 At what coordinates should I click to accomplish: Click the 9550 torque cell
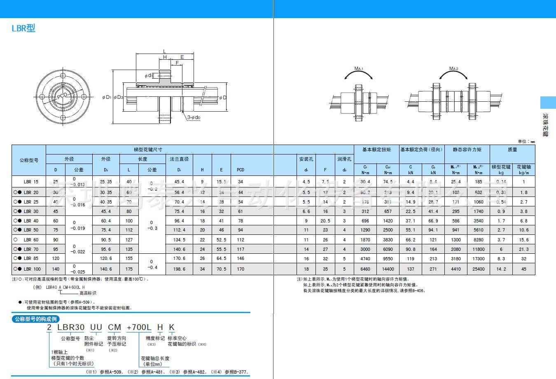coord(388,259)
